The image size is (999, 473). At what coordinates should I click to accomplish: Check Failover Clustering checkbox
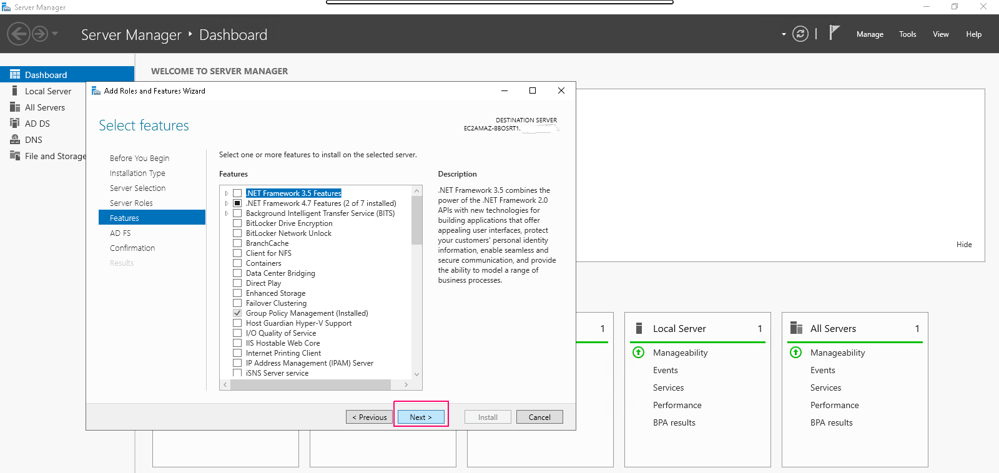tap(237, 303)
